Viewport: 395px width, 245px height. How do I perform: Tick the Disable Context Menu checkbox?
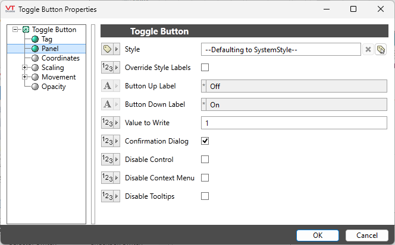[x=205, y=178]
